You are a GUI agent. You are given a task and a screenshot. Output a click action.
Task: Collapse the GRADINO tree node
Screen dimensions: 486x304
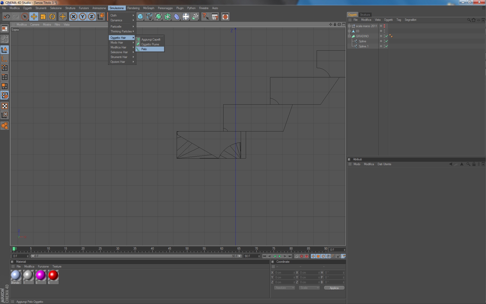pos(349,36)
